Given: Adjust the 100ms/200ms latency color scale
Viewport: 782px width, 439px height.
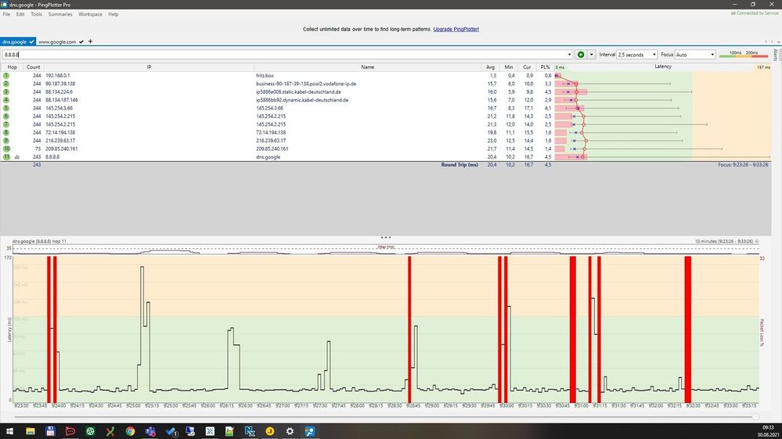Looking at the screenshot, I should (x=744, y=54).
